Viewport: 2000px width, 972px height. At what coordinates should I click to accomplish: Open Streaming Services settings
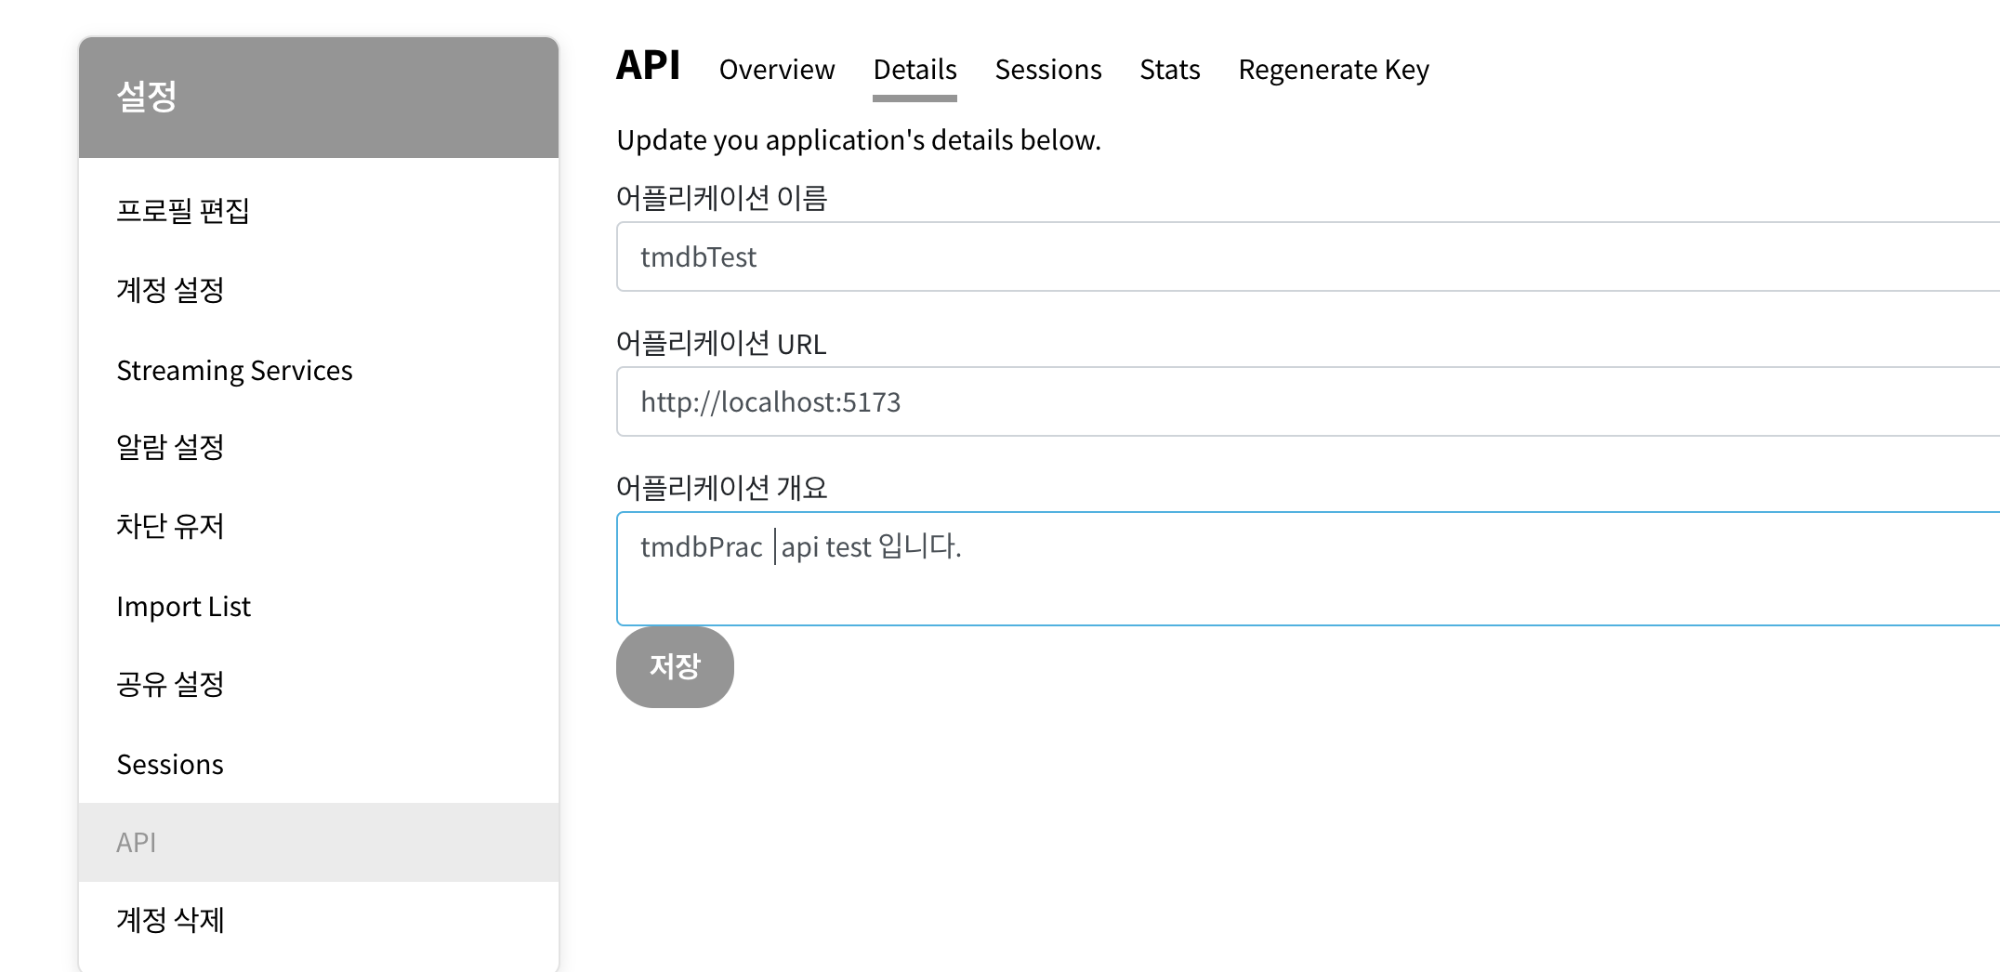[234, 370]
